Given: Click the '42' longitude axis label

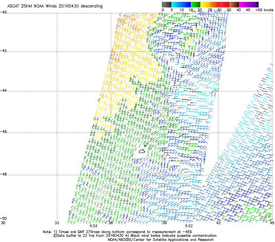Looking at the screenshot, I should click(219, 223).
